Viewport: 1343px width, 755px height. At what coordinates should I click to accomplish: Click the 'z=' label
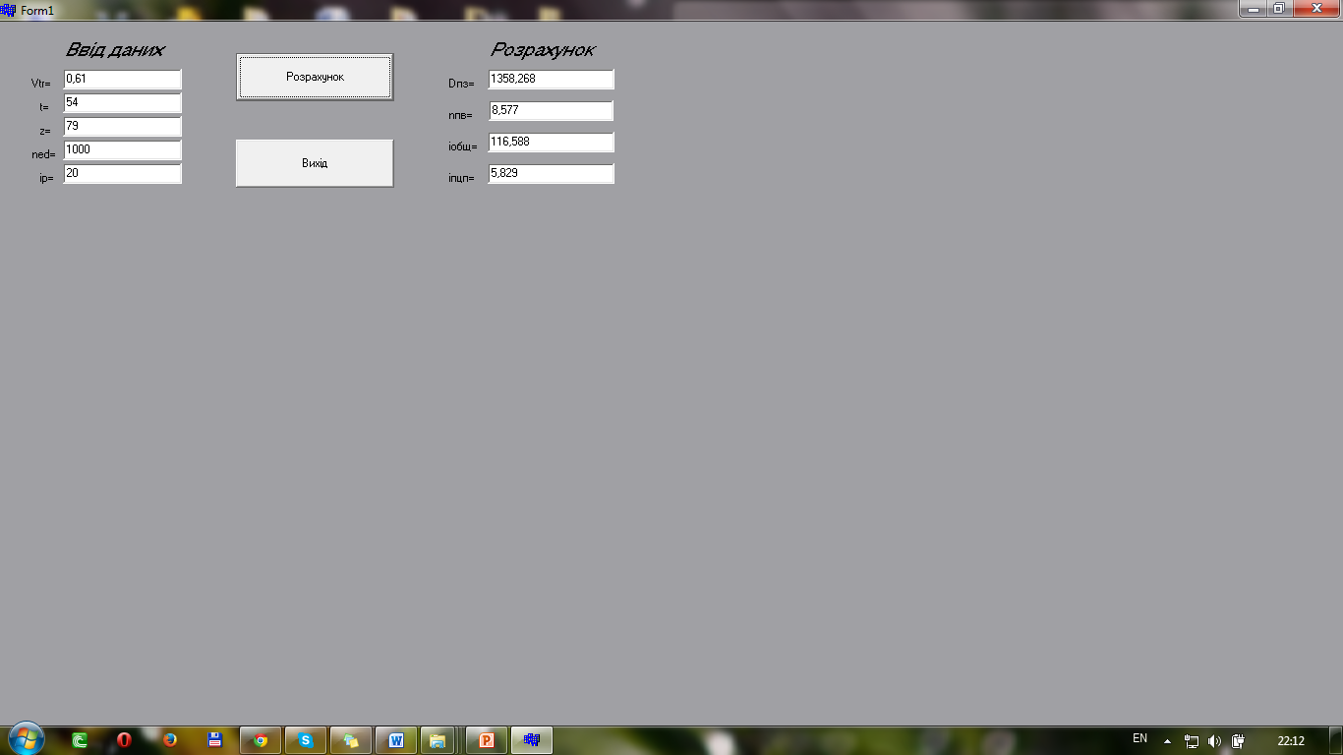pos(45,131)
